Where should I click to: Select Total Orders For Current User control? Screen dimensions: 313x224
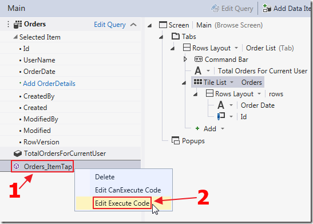[263, 70]
